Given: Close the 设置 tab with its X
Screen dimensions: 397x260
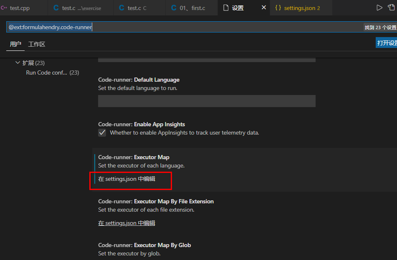Looking at the screenshot, I should (x=264, y=7).
